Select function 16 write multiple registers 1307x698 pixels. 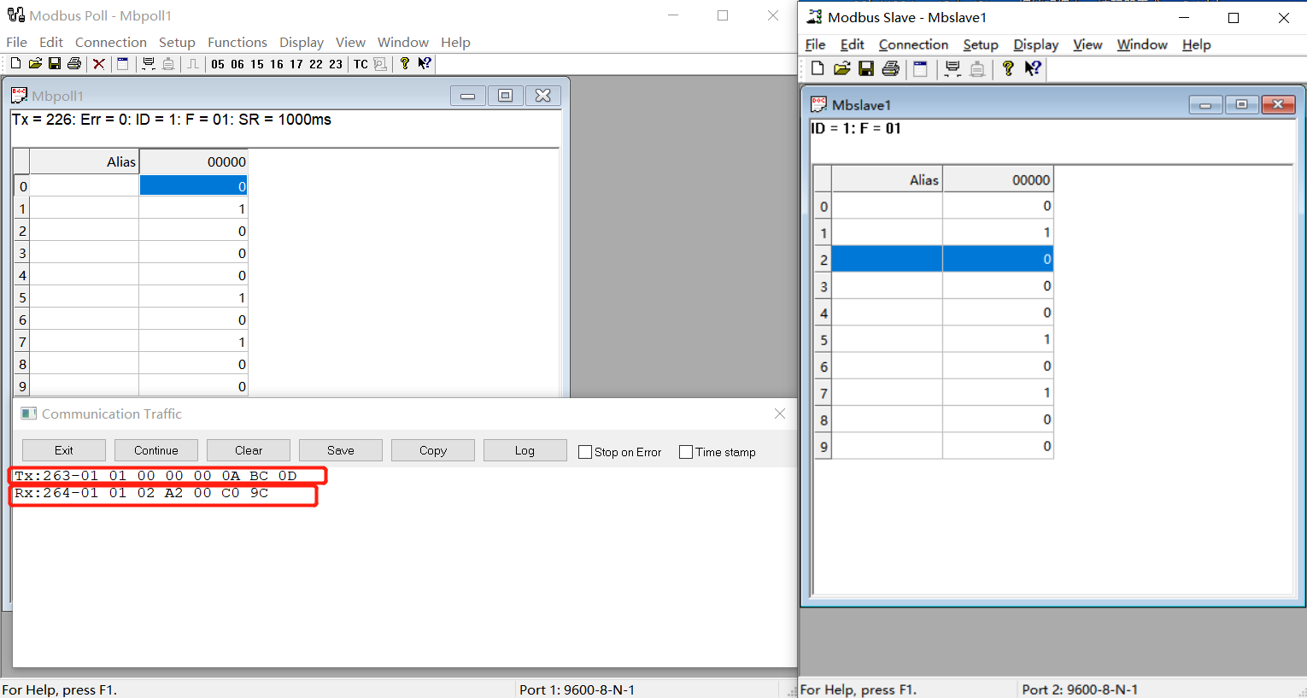pyautogui.click(x=277, y=64)
